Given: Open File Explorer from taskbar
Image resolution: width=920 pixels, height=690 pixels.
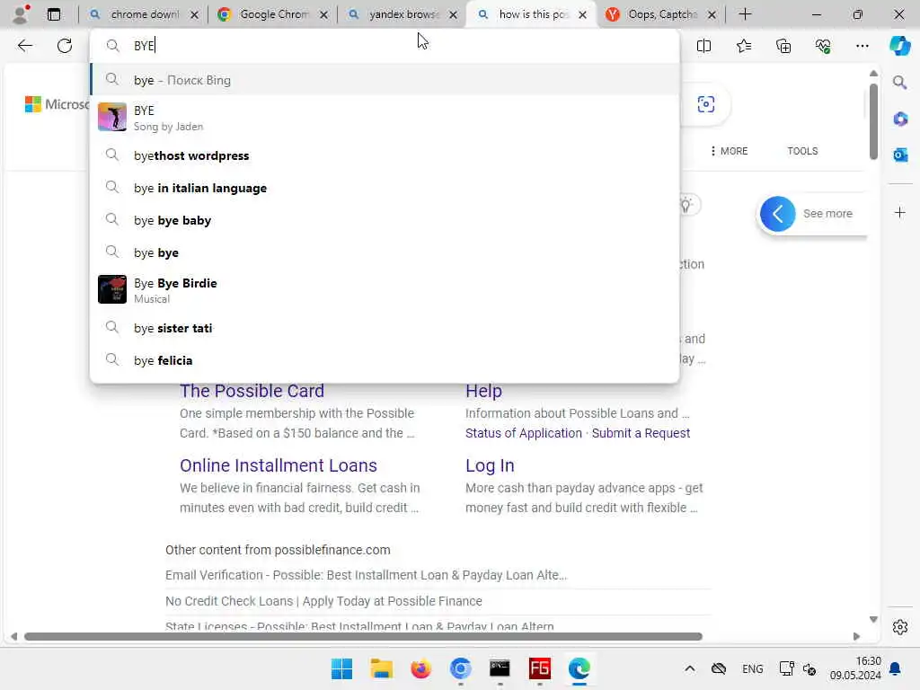Looking at the screenshot, I should point(381,668).
